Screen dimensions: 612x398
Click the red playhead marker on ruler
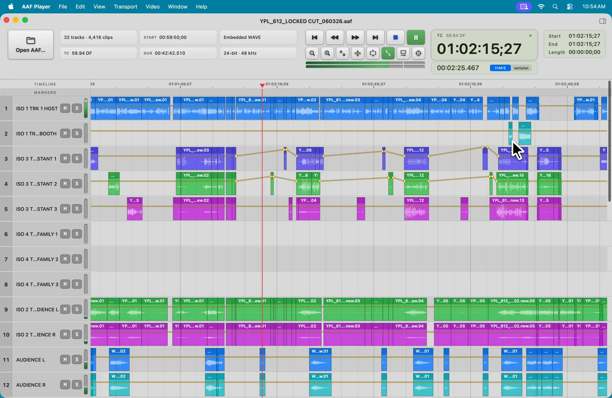[x=262, y=85]
